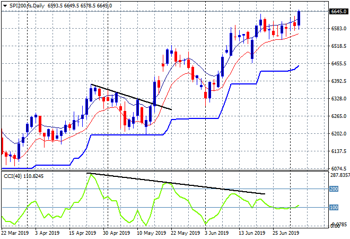Click the 6583.0 price axis label
The height and width of the screenshot is (239, 350).
pyautogui.click(x=339, y=28)
